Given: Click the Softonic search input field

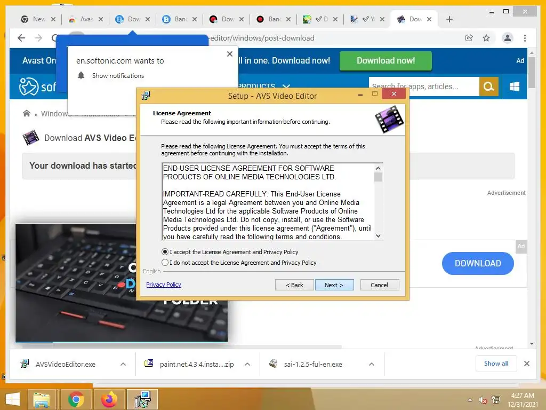Looking at the screenshot, I should click(424, 86).
